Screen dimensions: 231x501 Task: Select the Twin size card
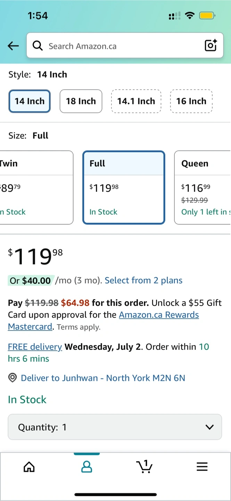36,188
